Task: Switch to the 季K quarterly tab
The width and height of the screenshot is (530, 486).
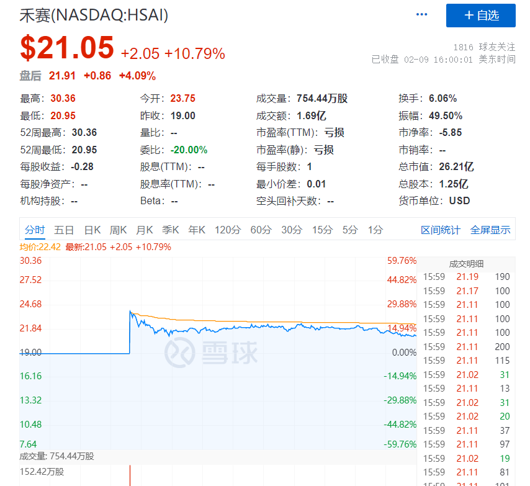Action: 170,230
